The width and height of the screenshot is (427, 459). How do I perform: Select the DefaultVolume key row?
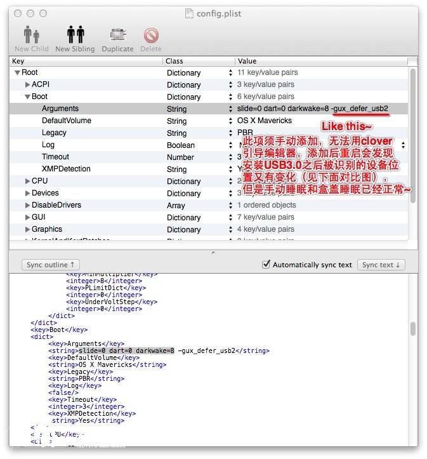67,121
